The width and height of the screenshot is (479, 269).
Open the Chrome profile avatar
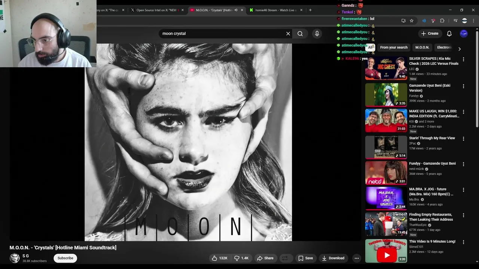tap(464, 21)
